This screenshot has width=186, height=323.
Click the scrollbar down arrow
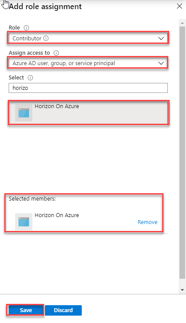pos(182,290)
